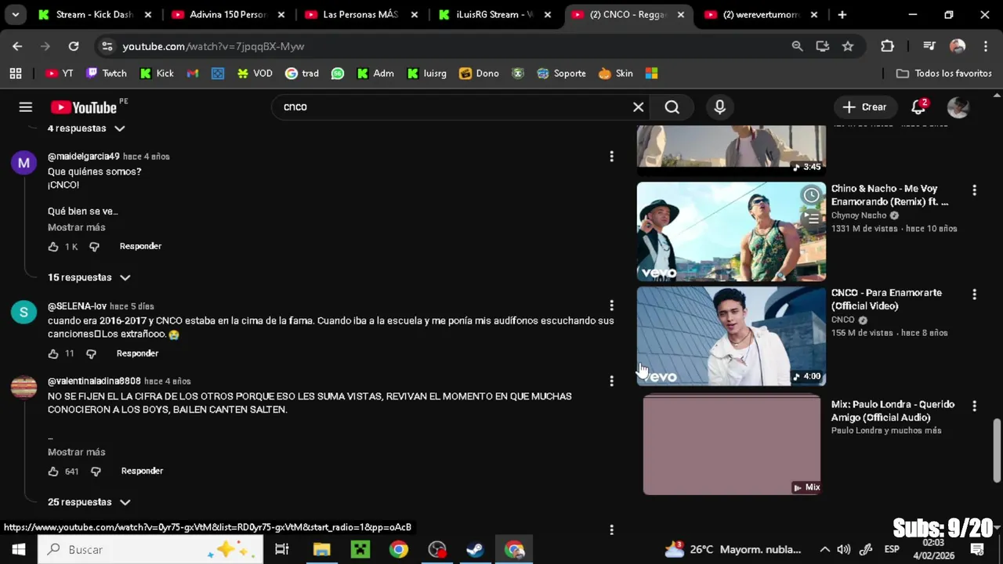This screenshot has height=564, width=1003.
Task: Open a new browser tab
Action: [842, 14]
